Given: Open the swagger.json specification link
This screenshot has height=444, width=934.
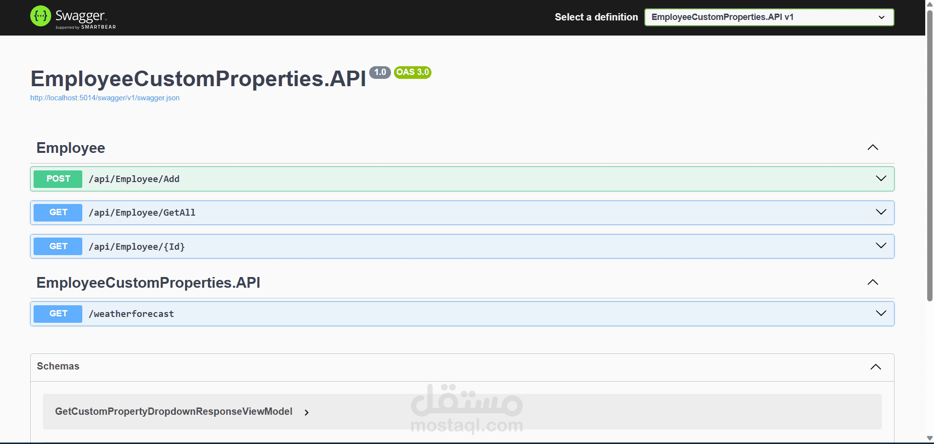Looking at the screenshot, I should click(x=105, y=97).
